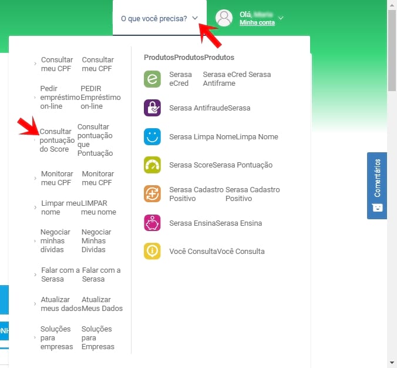The image size is (397, 368).
Task: Open Atualizar meus dados
Action: click(60, 304)
